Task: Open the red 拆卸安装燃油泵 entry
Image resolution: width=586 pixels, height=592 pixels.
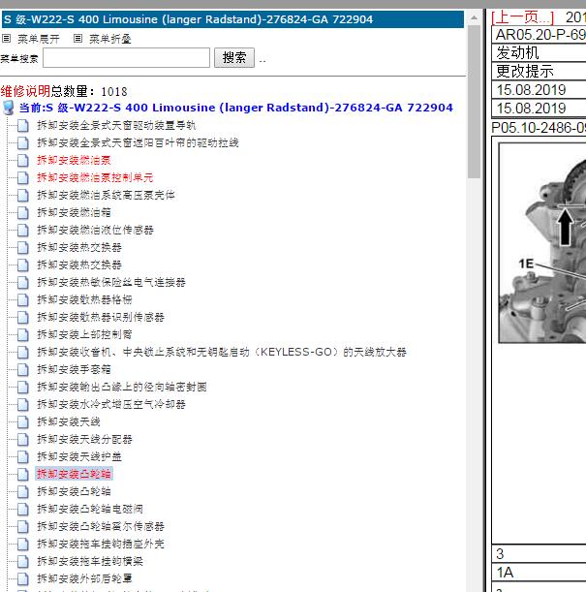Action: coord(74,160)
